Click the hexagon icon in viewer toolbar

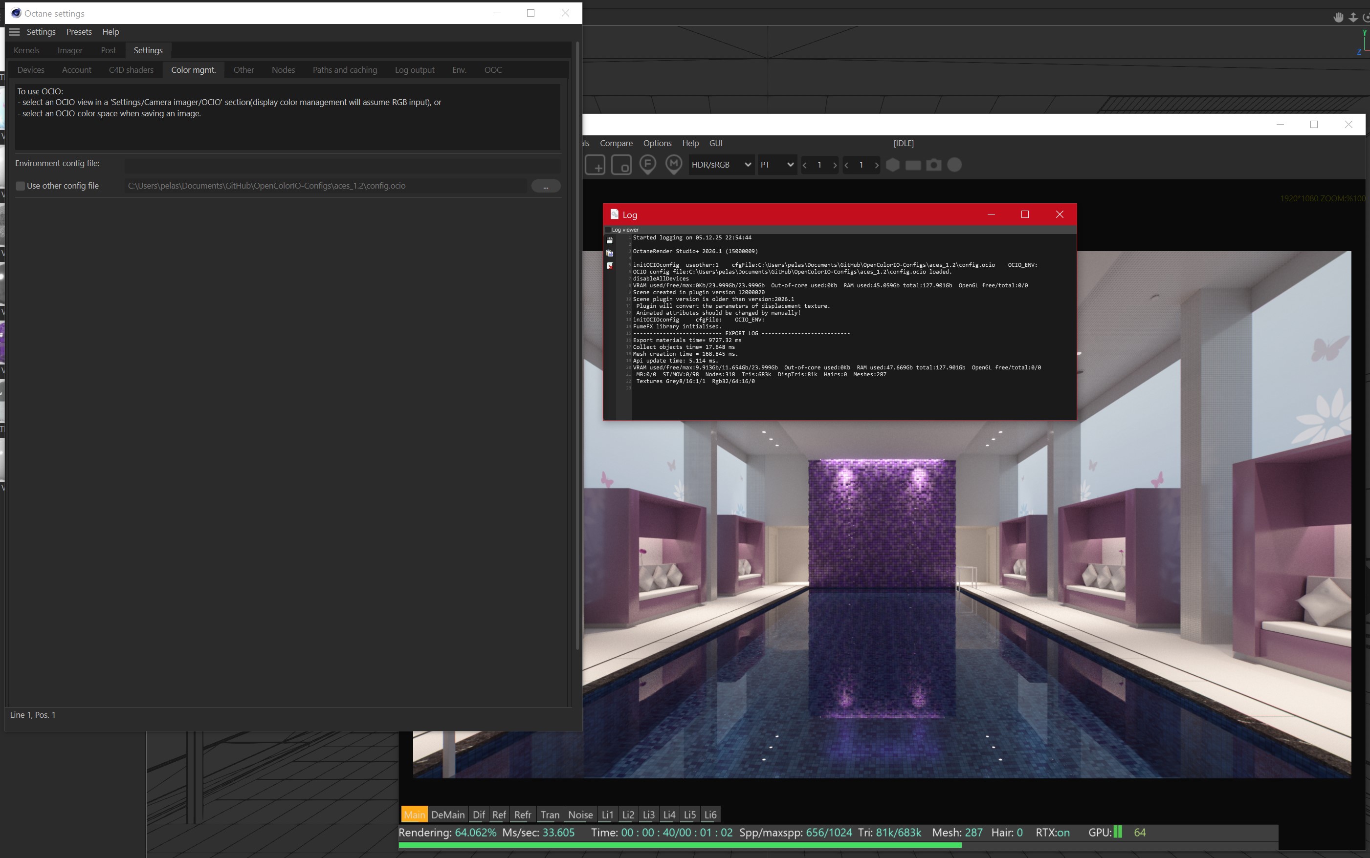892,165
